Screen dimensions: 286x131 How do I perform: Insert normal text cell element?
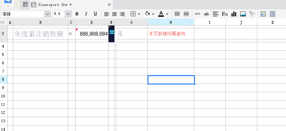(x=197, y=14)
